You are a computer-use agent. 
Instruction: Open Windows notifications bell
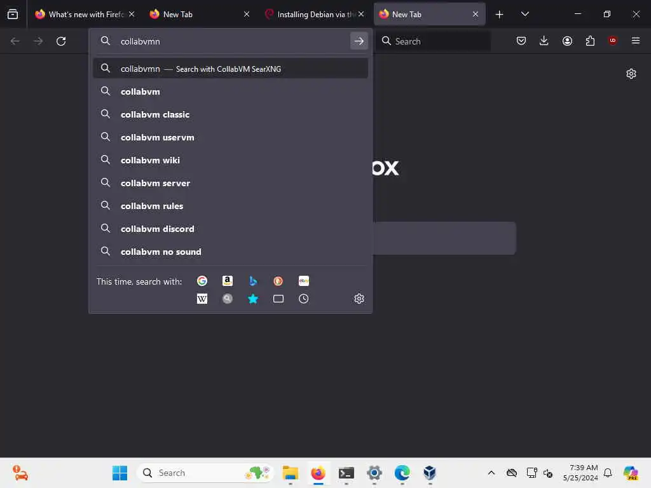pyautogui.click(x=608, y=473)
